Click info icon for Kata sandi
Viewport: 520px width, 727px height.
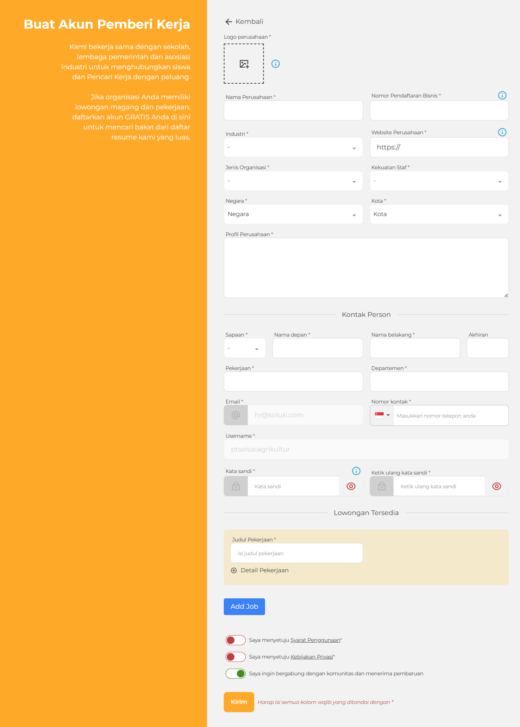(x=356, y=471)
